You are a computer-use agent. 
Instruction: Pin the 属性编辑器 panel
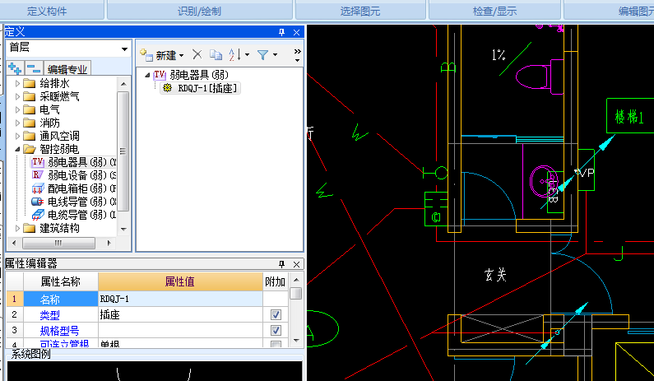pyautogui.click(x=281, y=264)
